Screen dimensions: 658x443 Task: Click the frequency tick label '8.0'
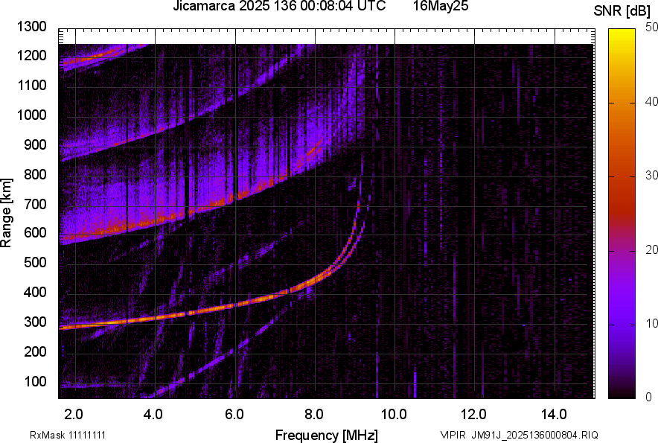tap(313, 415)
